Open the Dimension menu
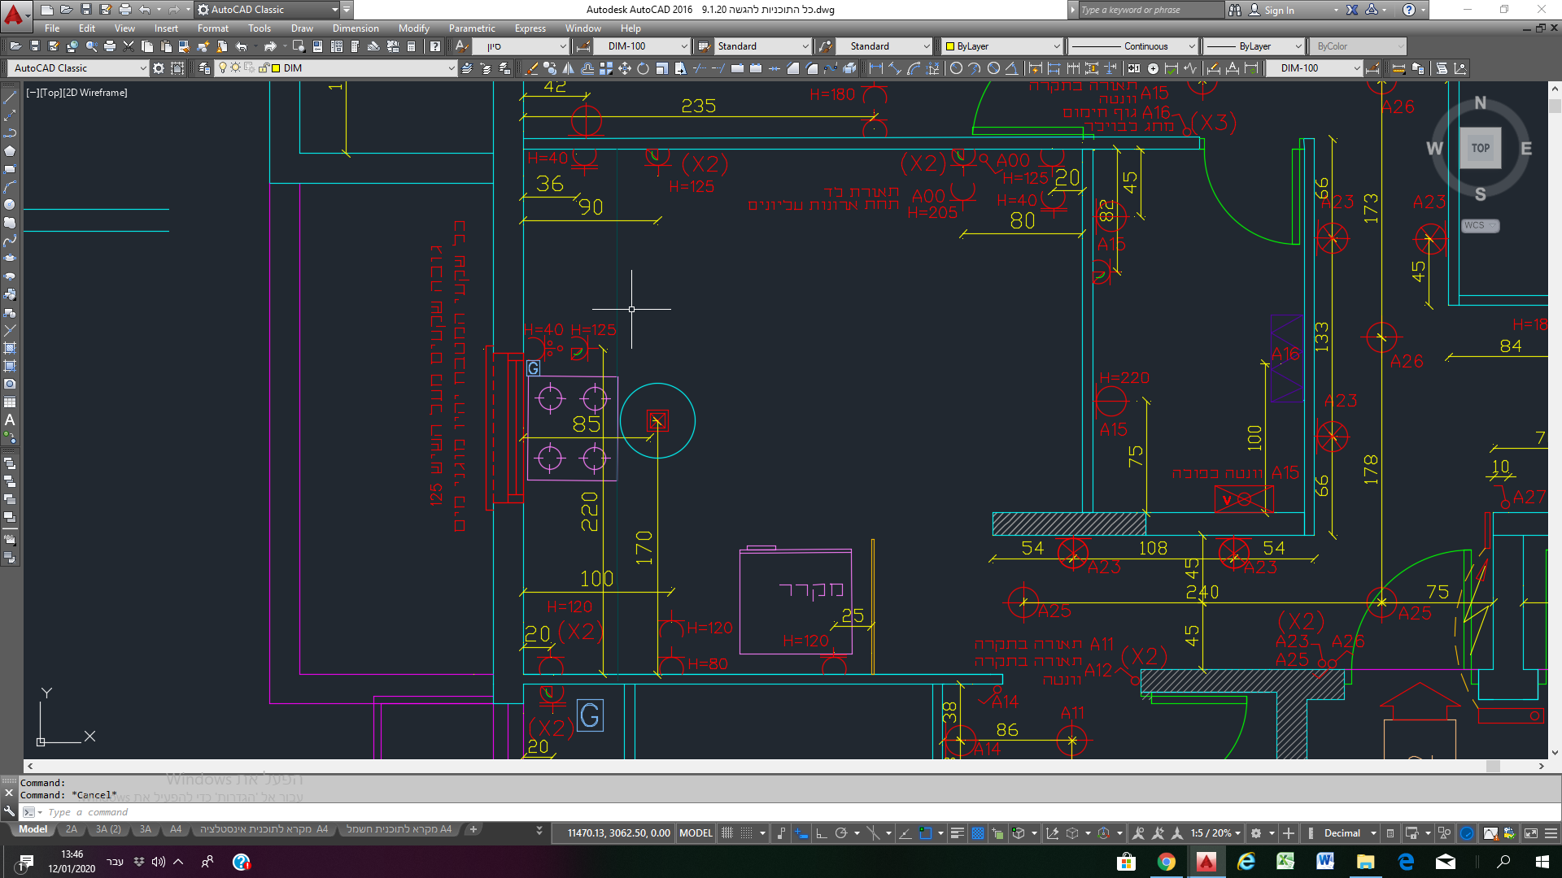The image size is (1562, 878). tap(356, 28)
